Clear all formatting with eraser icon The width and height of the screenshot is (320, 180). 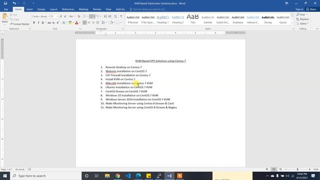click(x=79, y=16)
